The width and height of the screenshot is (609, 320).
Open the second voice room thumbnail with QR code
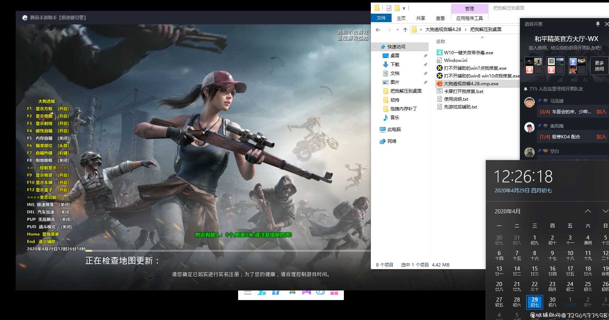pyautogui.click(x=555, y=66)
